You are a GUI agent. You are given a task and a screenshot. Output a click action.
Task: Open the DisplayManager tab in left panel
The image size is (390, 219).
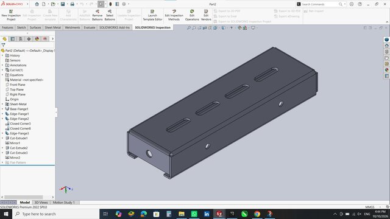(x=37, y=39)
